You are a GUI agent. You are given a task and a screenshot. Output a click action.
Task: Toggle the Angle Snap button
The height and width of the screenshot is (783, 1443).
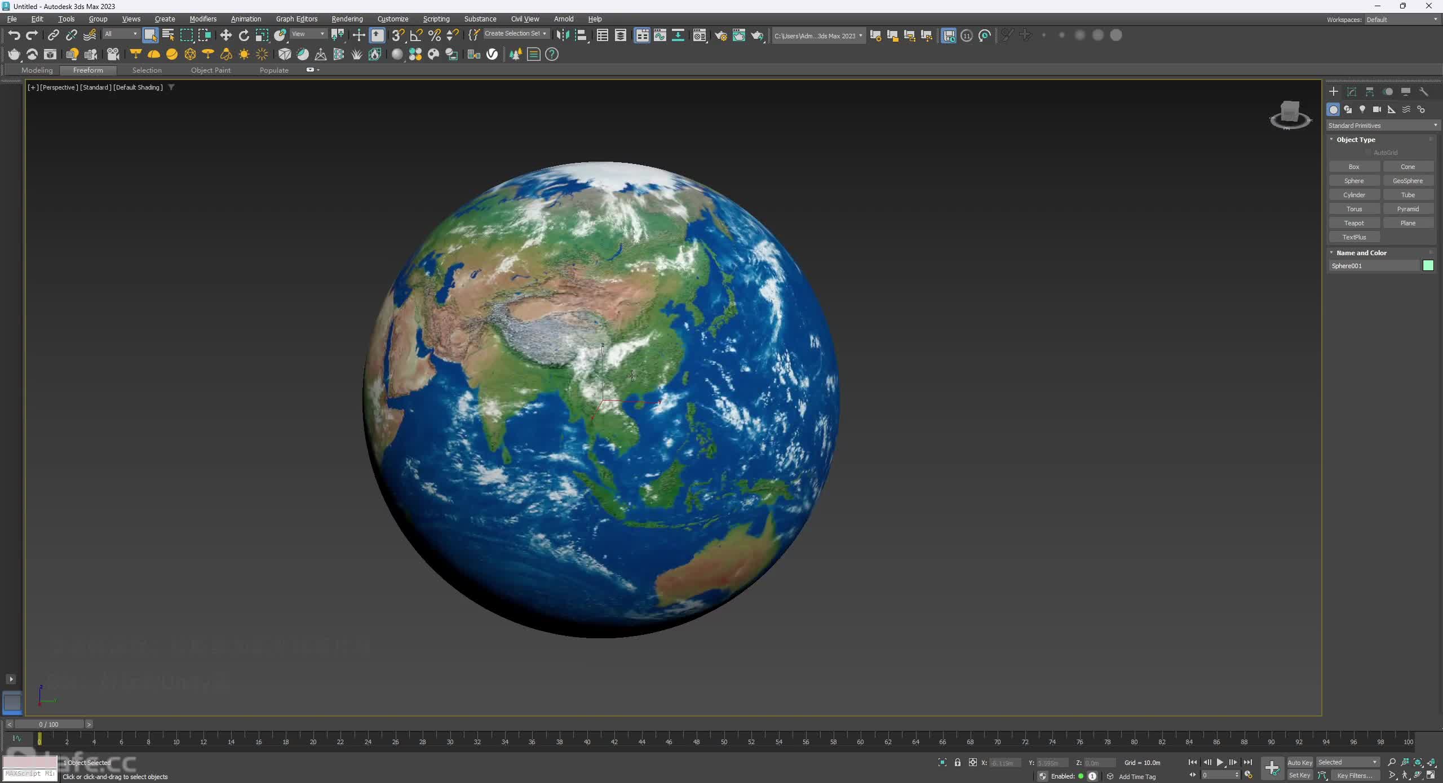(416, 35)
